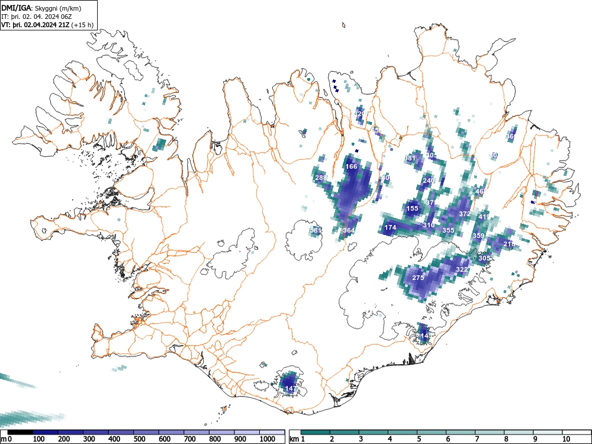Click the '100' label on the metre scale
This screenshot has height=444, width=592.
[x=38, y=439]
